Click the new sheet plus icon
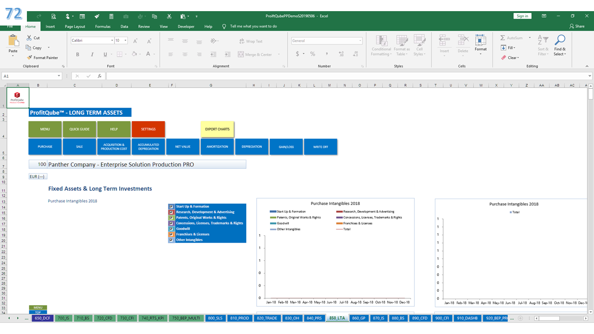The height and width of the screenshot is (334, 594). pos(520,318)
